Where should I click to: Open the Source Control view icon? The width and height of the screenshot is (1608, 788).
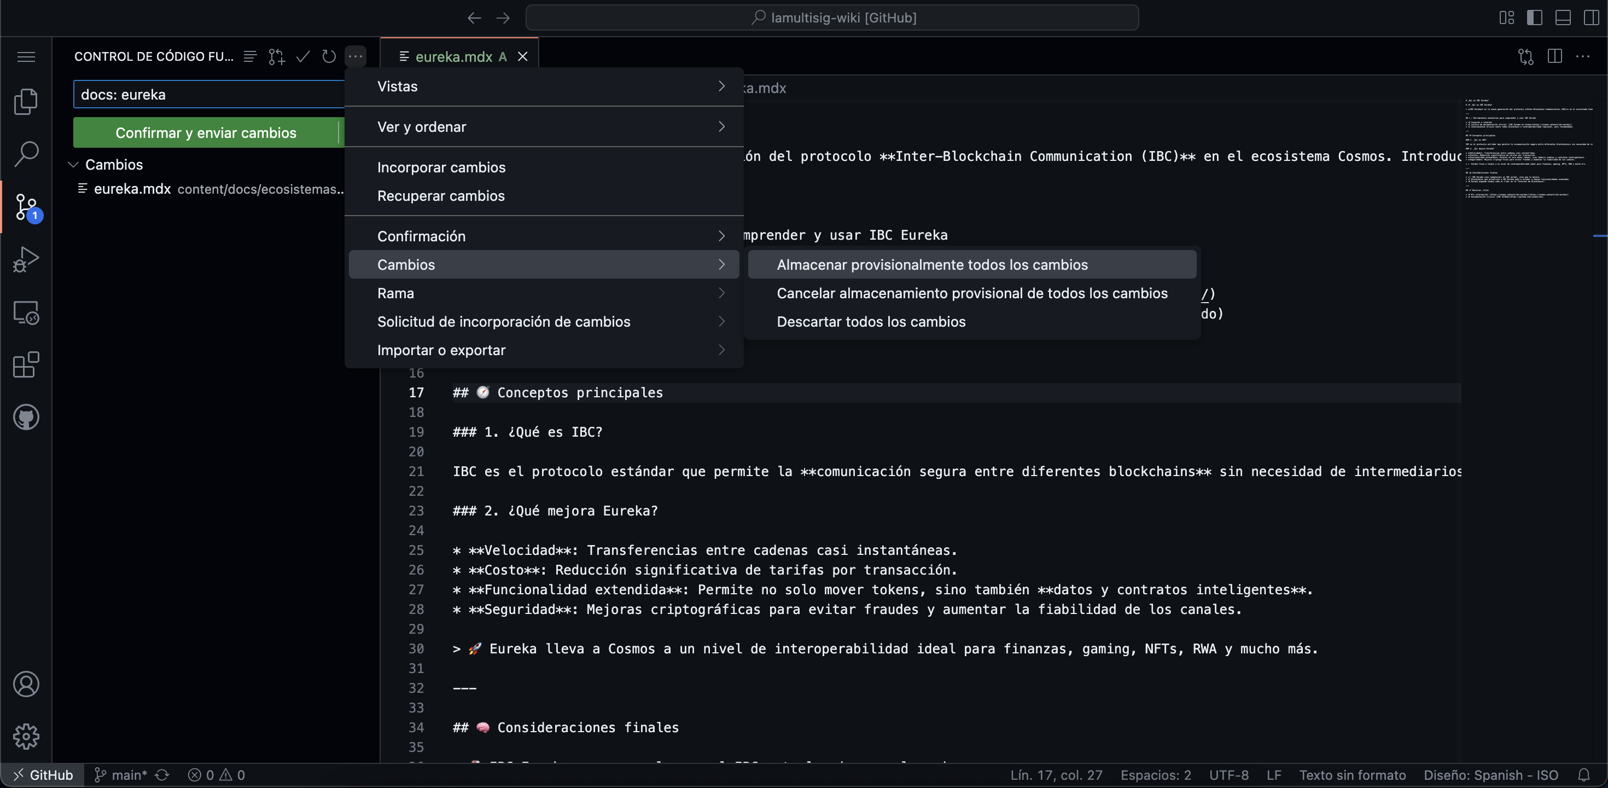[x=26, y=207]
